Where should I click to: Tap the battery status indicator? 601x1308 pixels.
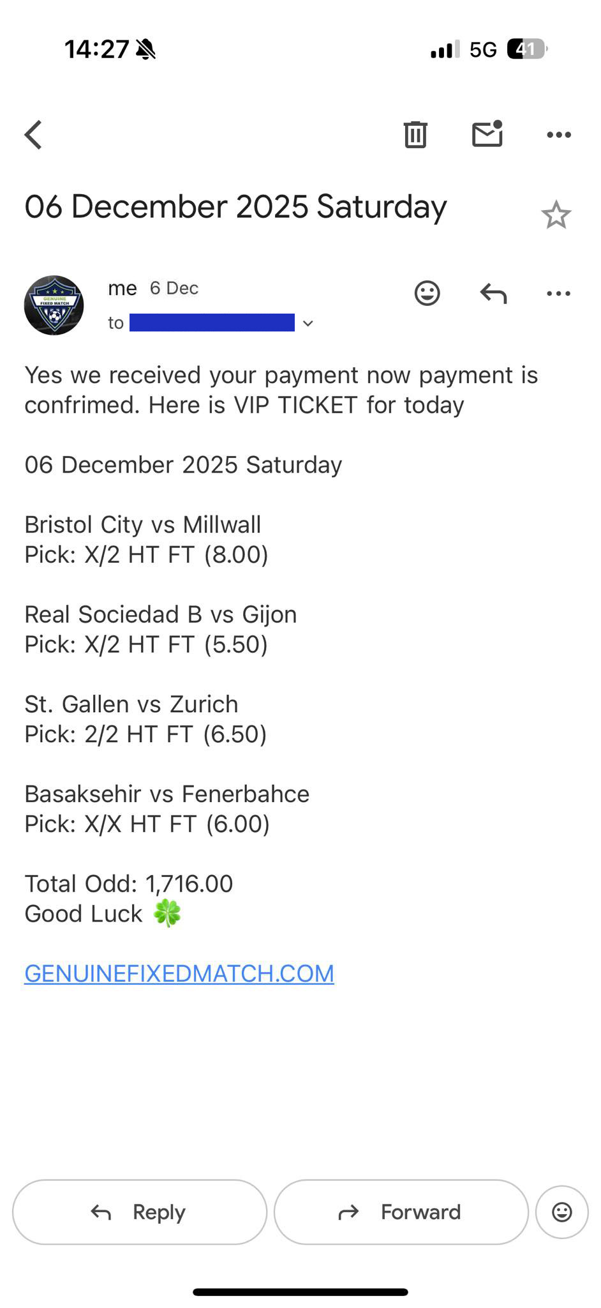pyautogui.click(x=526, y=49)
